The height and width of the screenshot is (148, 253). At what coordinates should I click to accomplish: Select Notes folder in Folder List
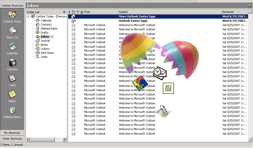click(44, 45)
